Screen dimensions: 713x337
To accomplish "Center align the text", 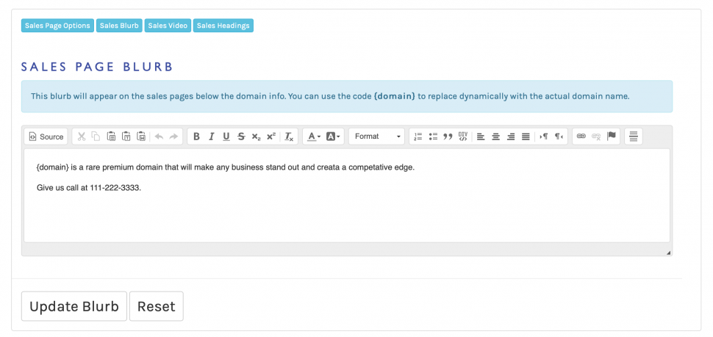I will point(496,137).
